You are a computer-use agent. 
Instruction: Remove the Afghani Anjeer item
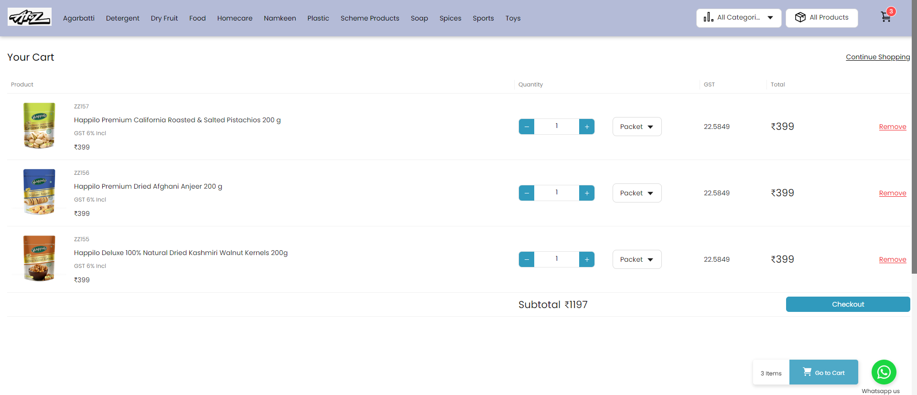(x=893, y=193)
